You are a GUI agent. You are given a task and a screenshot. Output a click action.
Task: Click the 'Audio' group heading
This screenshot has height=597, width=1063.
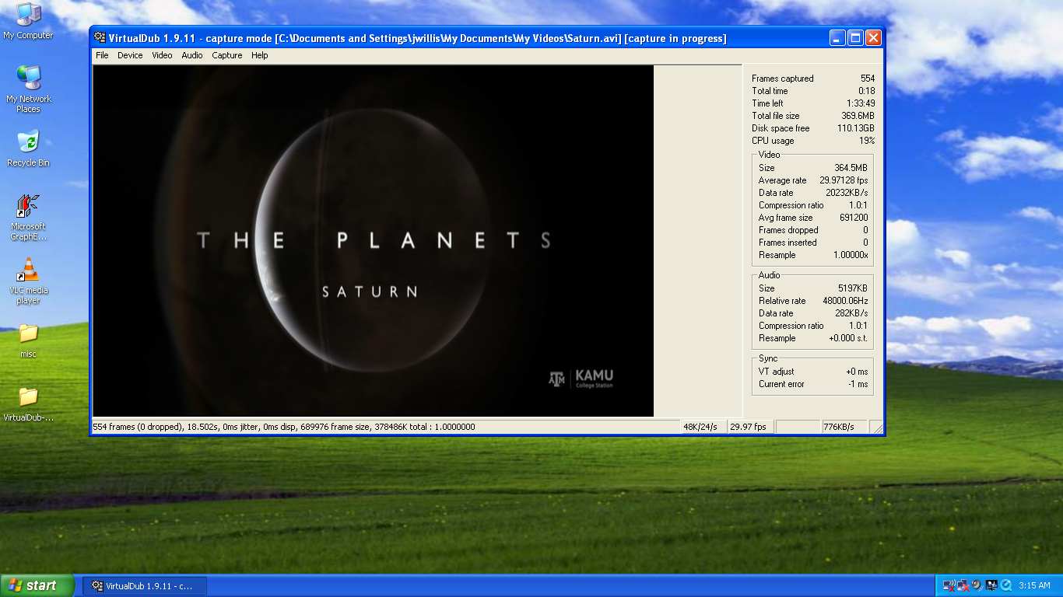(769, 275)
